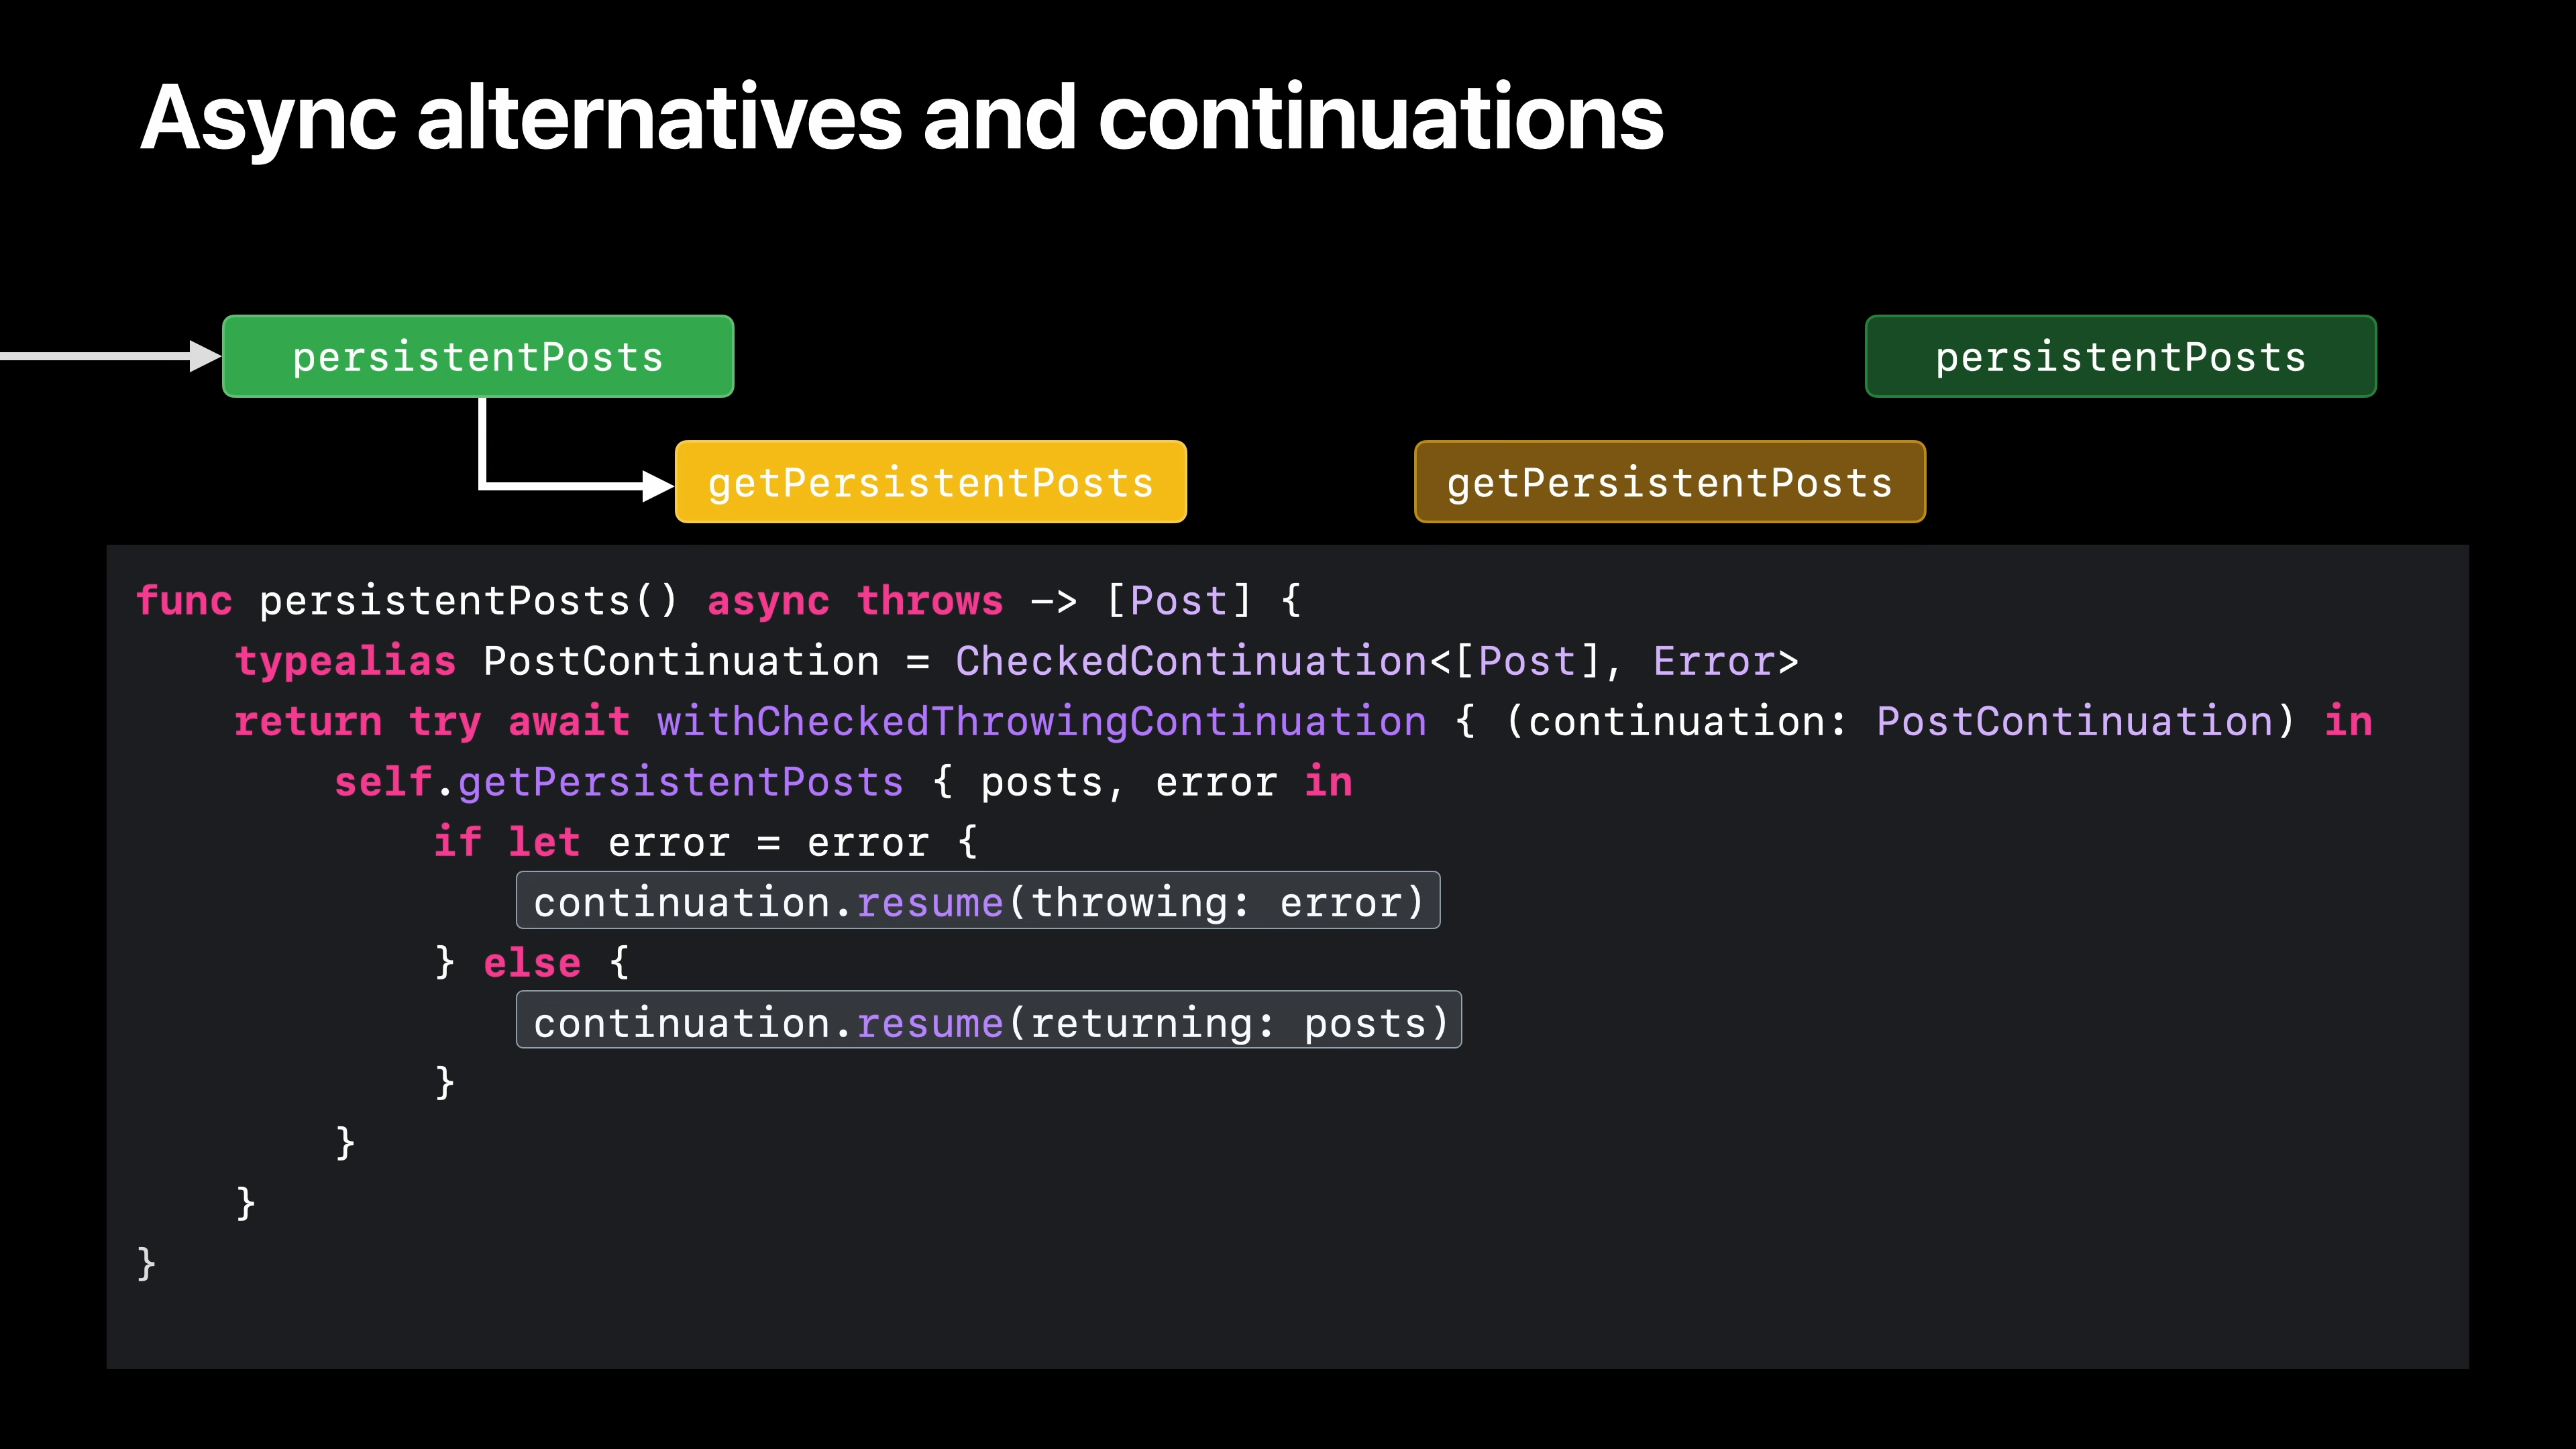Viewport: 2576px width, 1449px height.
Task: Click the 'return try await' keywords
Action: coord(431,721)
